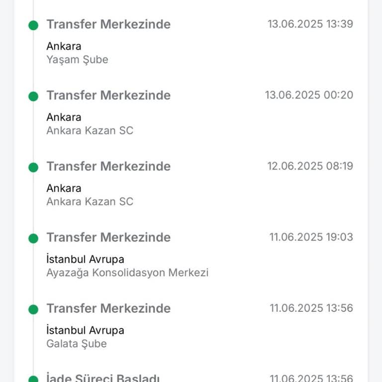Select the green marker dated 13.06.2025 00:20
382x382 pixels.
[x=33, y=96]
